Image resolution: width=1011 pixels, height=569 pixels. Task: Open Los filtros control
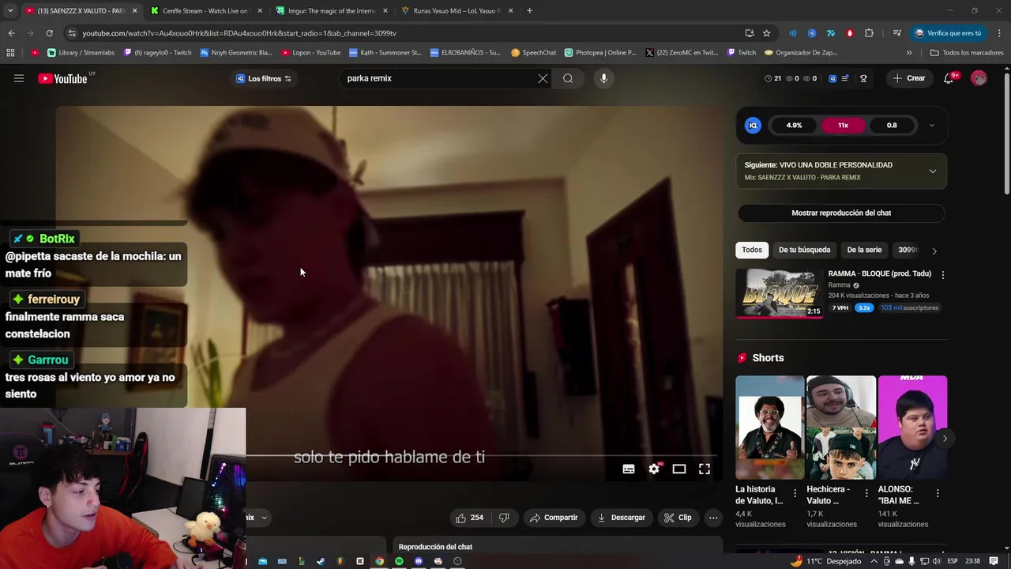[x=264, y=78]
